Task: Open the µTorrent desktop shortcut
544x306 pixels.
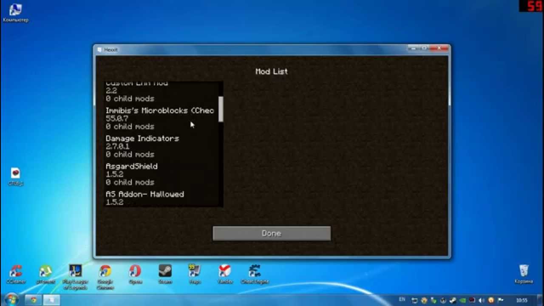Action: (45, 275)
